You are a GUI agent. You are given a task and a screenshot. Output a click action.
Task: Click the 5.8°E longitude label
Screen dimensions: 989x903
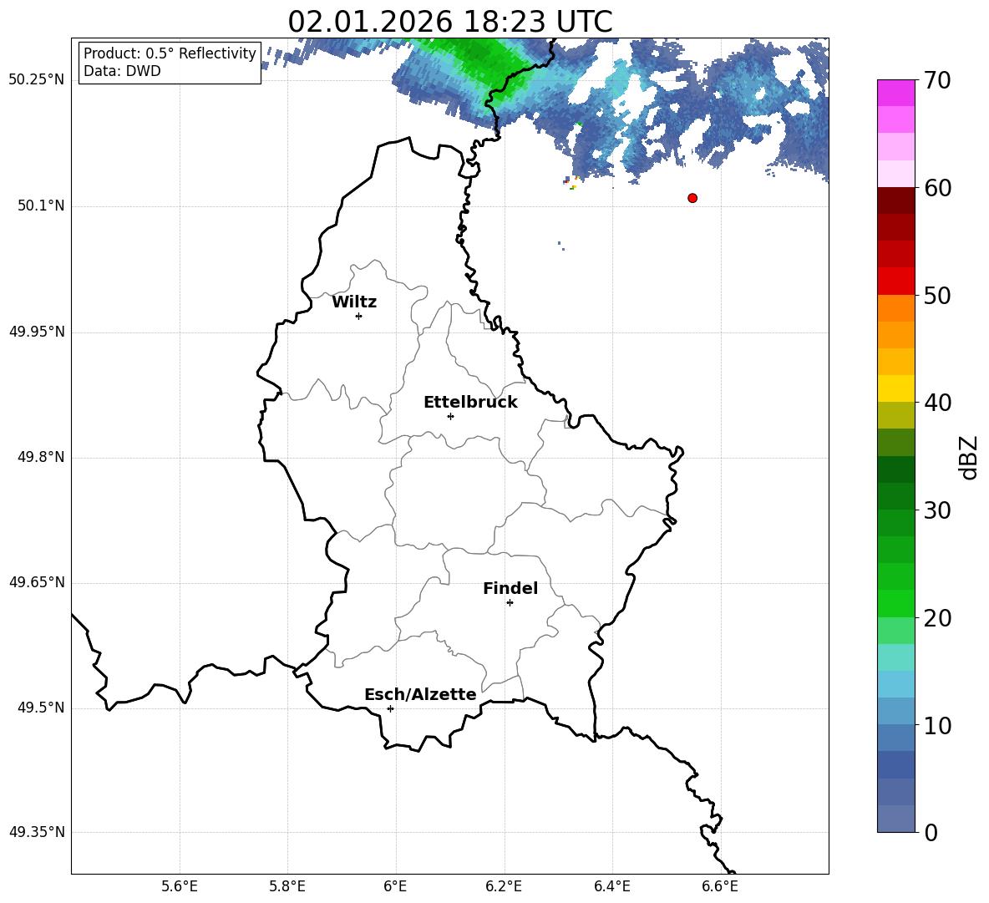click(287, 886)
